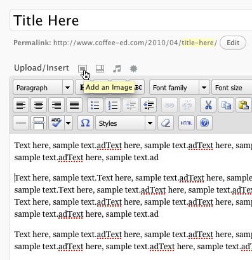Insert a numbered list
Viewport: 252px width, 260px height.
click(x=113, y=105)
